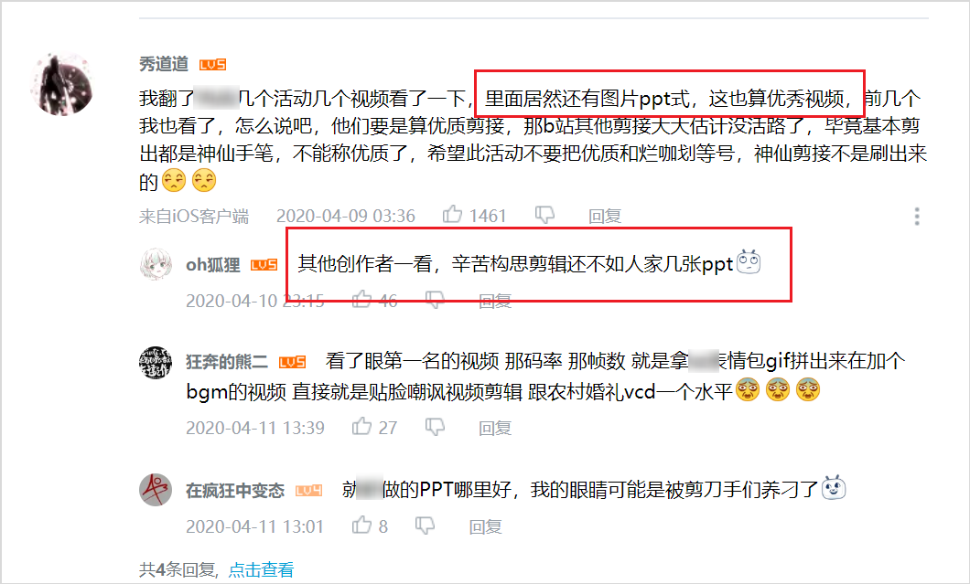Like the main comment with 1461 likes
The width and height of the screenshot is (970, 584).
(452, 215)
